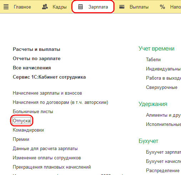Open Табели under Учет времени
The width and height of the screenshot is (181, 175).
[x=153, y=60]
